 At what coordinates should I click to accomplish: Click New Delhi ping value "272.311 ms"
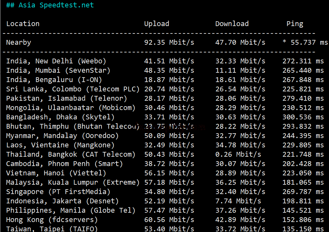[x=303, y=61]
